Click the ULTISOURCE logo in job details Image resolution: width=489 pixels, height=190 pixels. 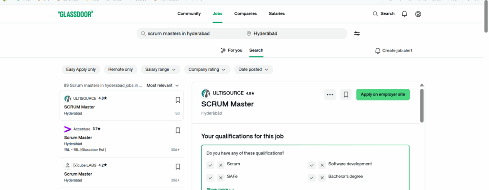coord(206,93)
